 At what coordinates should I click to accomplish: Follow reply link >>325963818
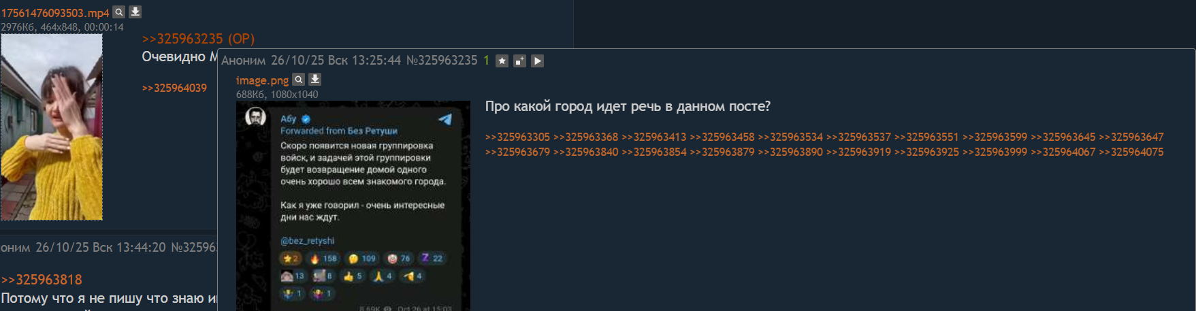pyautogui.click(x=42, y=280)
